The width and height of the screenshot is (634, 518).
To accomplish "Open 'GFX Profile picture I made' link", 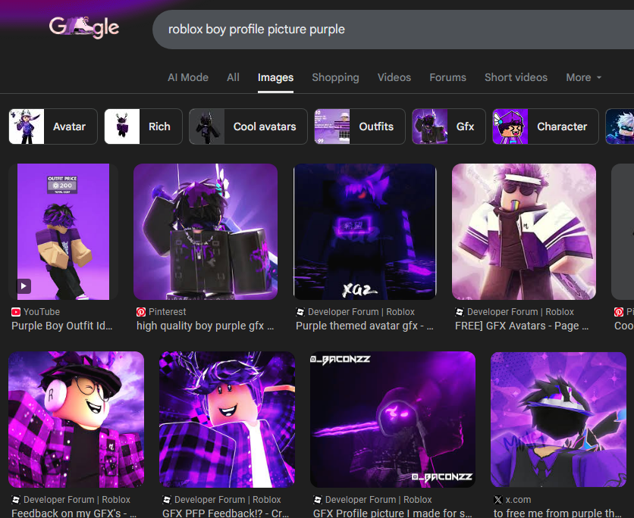I will 392,513.
